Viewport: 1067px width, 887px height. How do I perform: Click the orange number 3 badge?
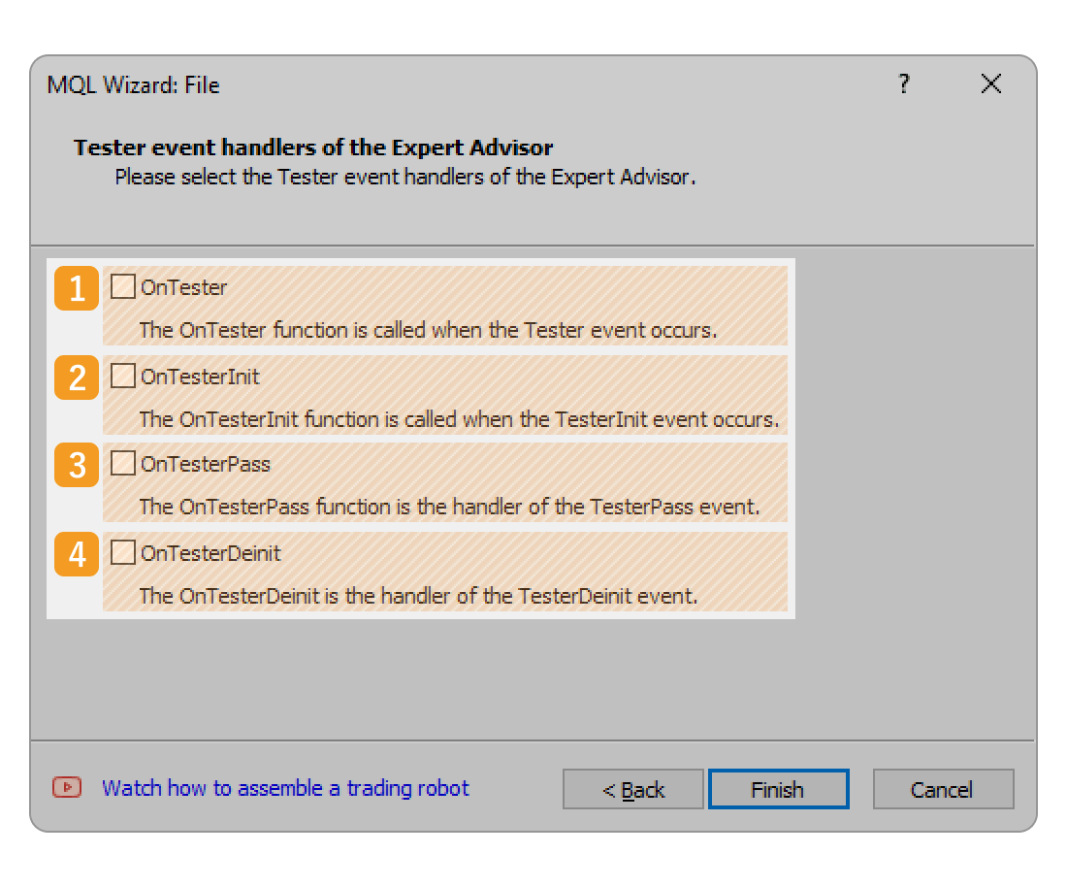pos(77,466)
